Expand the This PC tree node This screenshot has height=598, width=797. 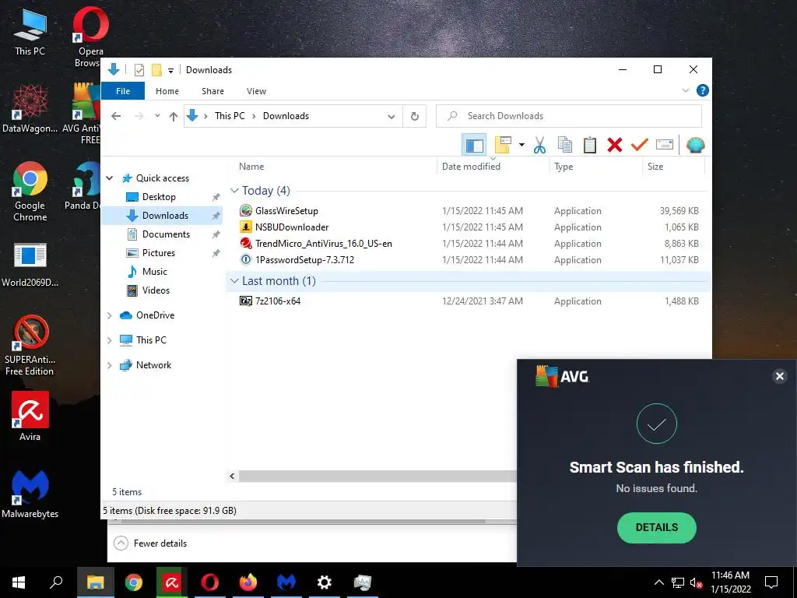[x=109, y=340]
